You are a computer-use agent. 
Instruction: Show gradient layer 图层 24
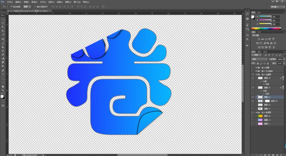[253, 116]
